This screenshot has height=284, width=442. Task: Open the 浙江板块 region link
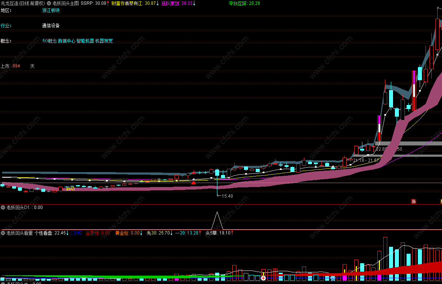click(51, 10)
